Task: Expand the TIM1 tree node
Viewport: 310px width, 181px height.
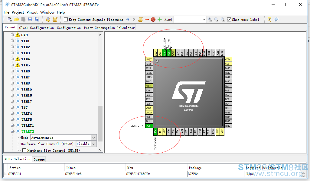Action: (x=12, y=41)
